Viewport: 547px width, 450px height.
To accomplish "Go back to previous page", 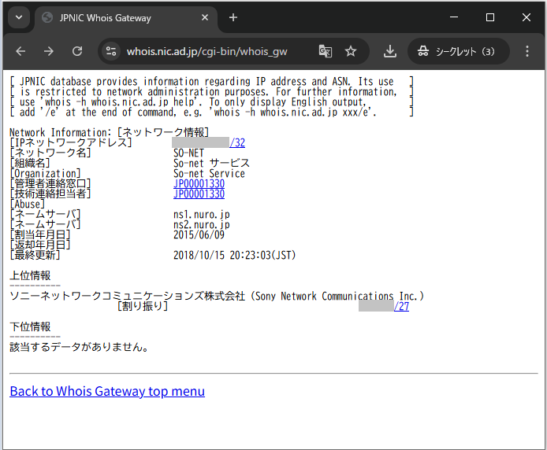I will point(20,51).
